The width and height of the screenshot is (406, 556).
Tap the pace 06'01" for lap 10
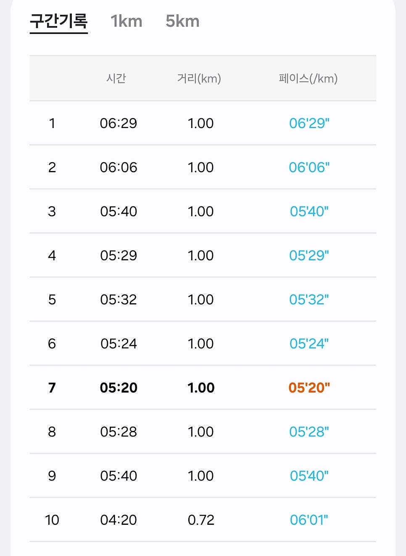click(x=309, y=520)
